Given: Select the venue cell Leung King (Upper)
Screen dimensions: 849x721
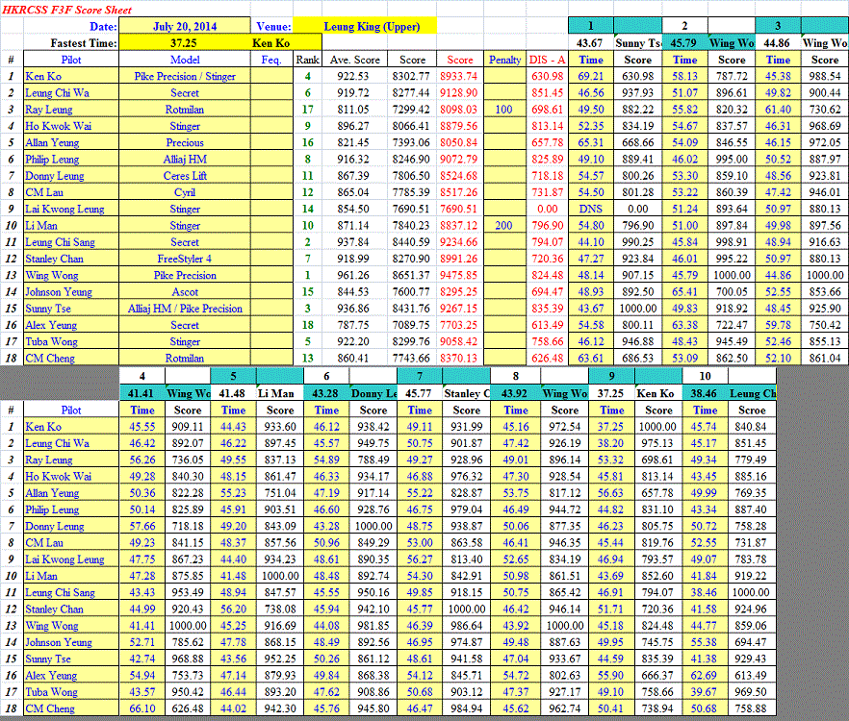Looking at the screenshot, I should [364, 26].
